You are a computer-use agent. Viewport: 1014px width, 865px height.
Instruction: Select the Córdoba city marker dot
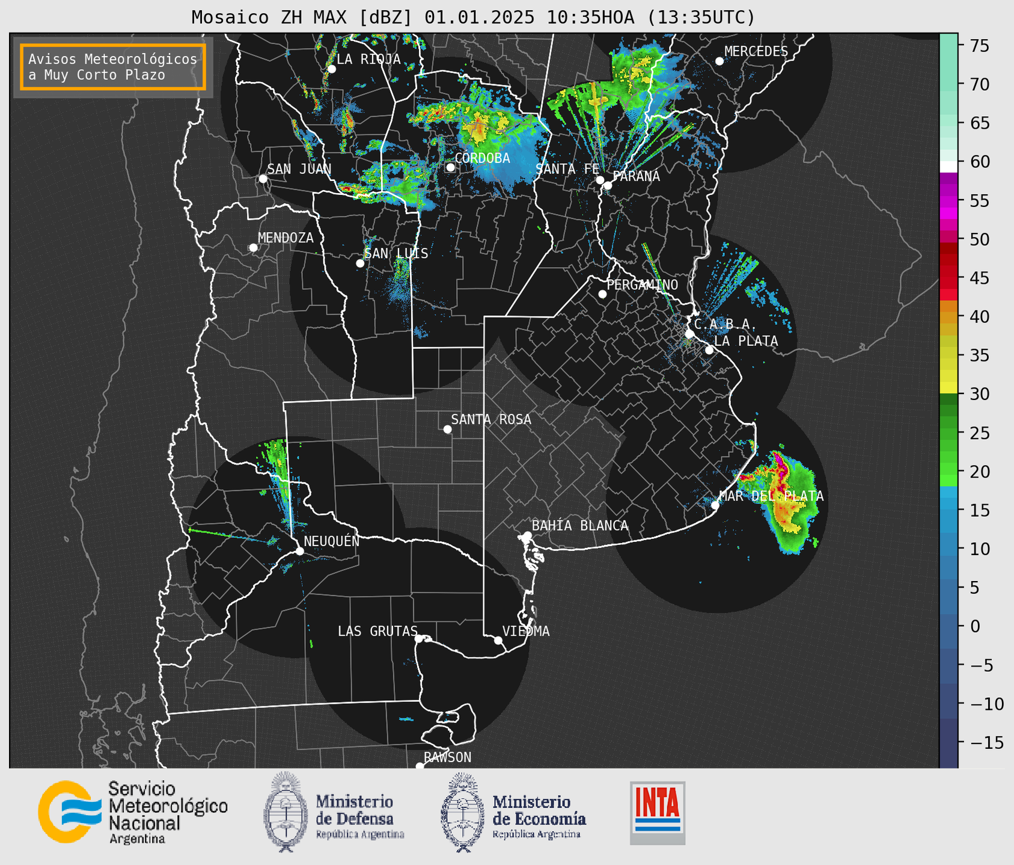pyautogui.click(x=450, y=167)
